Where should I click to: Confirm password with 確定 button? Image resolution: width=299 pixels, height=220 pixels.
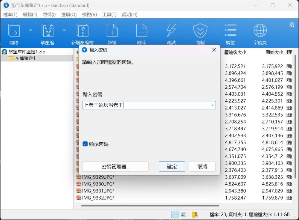point(172,166)
